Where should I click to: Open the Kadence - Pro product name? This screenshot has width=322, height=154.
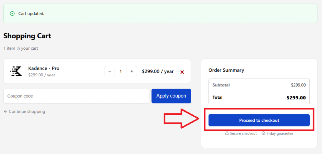click(44, 69)
